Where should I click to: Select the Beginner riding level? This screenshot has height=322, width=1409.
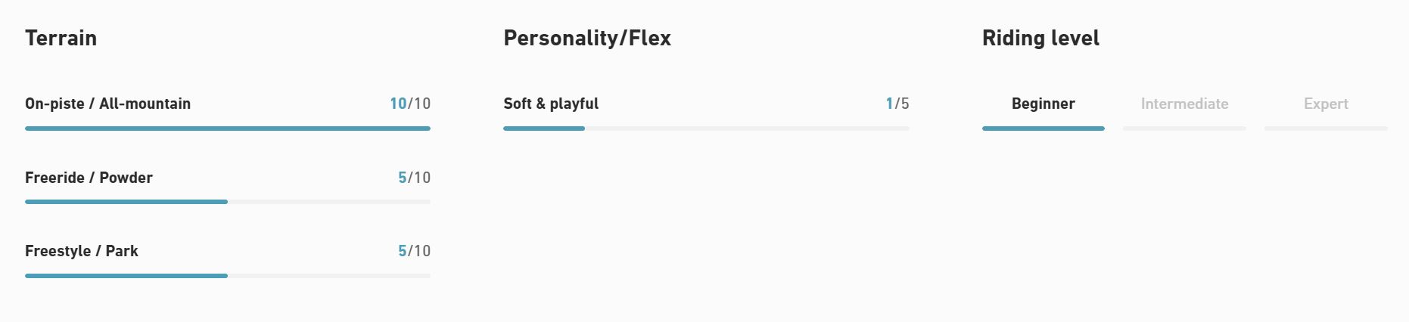tap(1043, 104)
